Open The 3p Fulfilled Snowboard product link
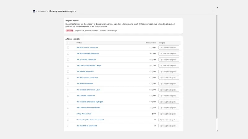 pos(86,60)
